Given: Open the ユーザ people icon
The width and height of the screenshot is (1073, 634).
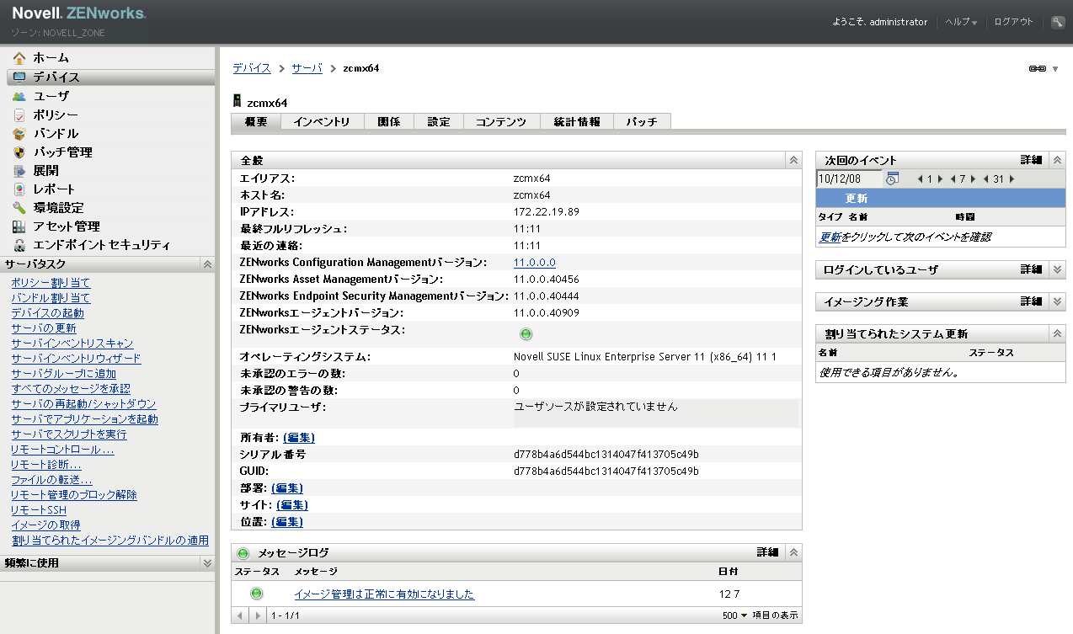Looking at the screenshot, I should 19,96.
